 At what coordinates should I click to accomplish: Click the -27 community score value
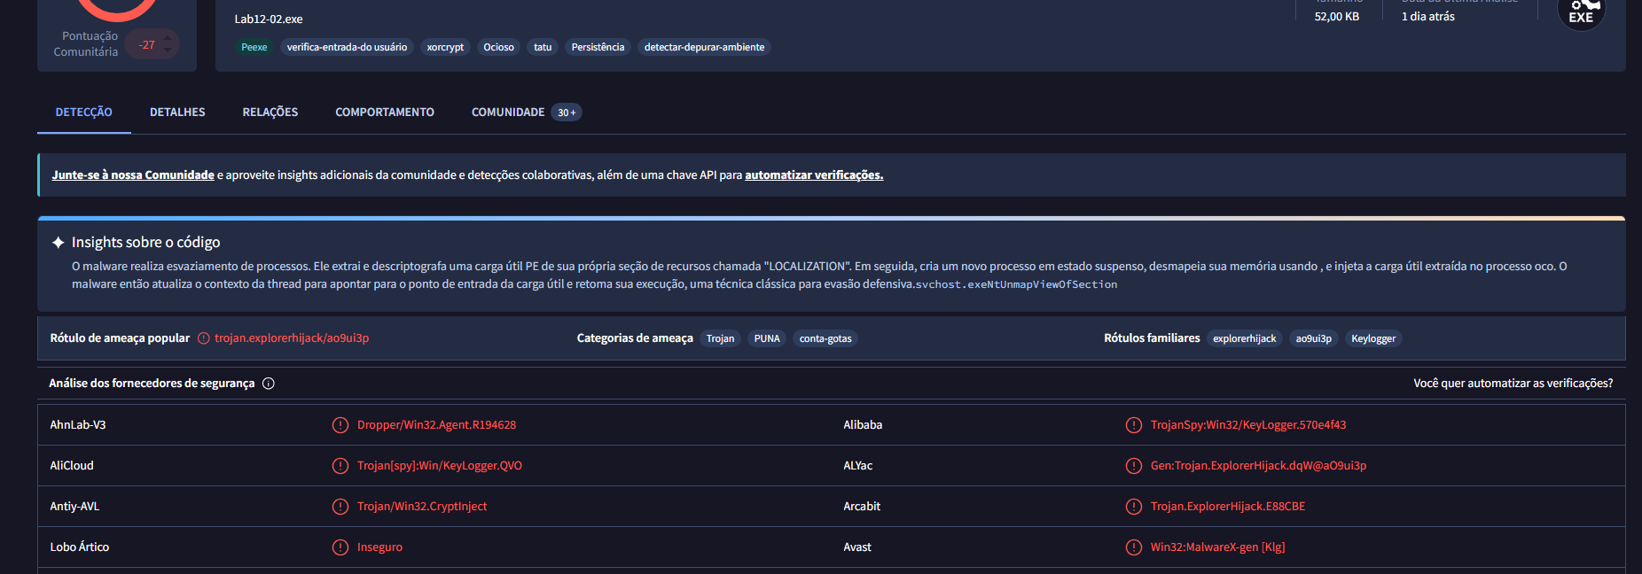tap(147, 44)
